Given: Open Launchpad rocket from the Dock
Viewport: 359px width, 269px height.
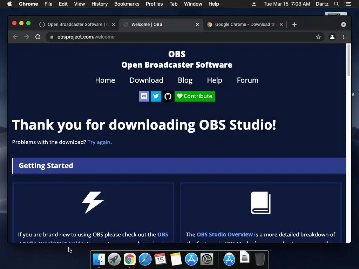Looking at the screenshot, I should click(114, 260).
